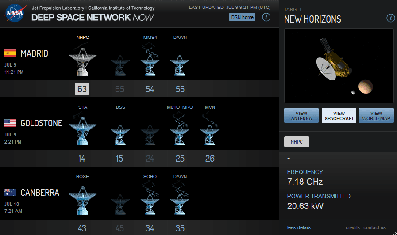
Task: Click the 7.18 GHz frequency value
Action: [305, 182]
